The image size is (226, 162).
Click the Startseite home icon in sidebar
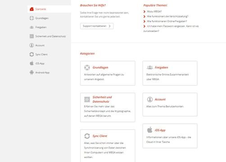tap(32, 9)
